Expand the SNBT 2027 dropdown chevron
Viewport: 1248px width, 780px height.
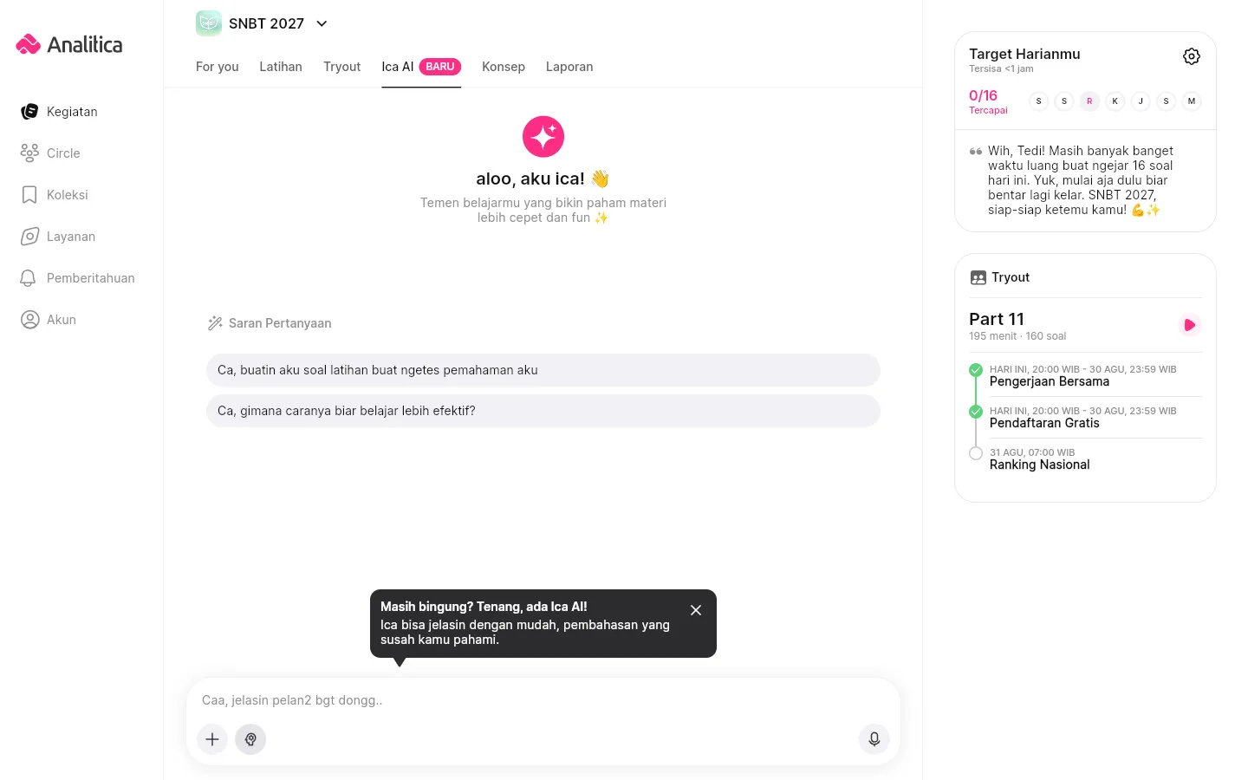coord(322,23)
